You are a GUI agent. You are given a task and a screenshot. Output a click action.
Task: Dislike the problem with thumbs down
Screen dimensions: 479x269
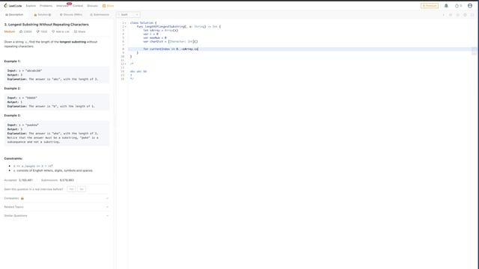[42, 31]
